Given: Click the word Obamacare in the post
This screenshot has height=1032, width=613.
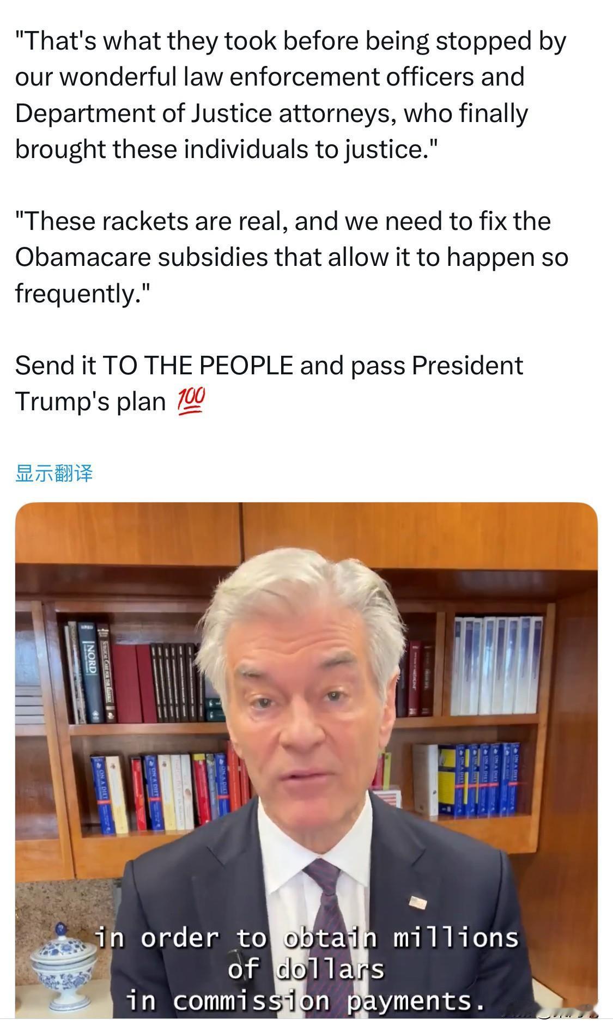Looking at the screenshot, I should click(x=82, y=257).
